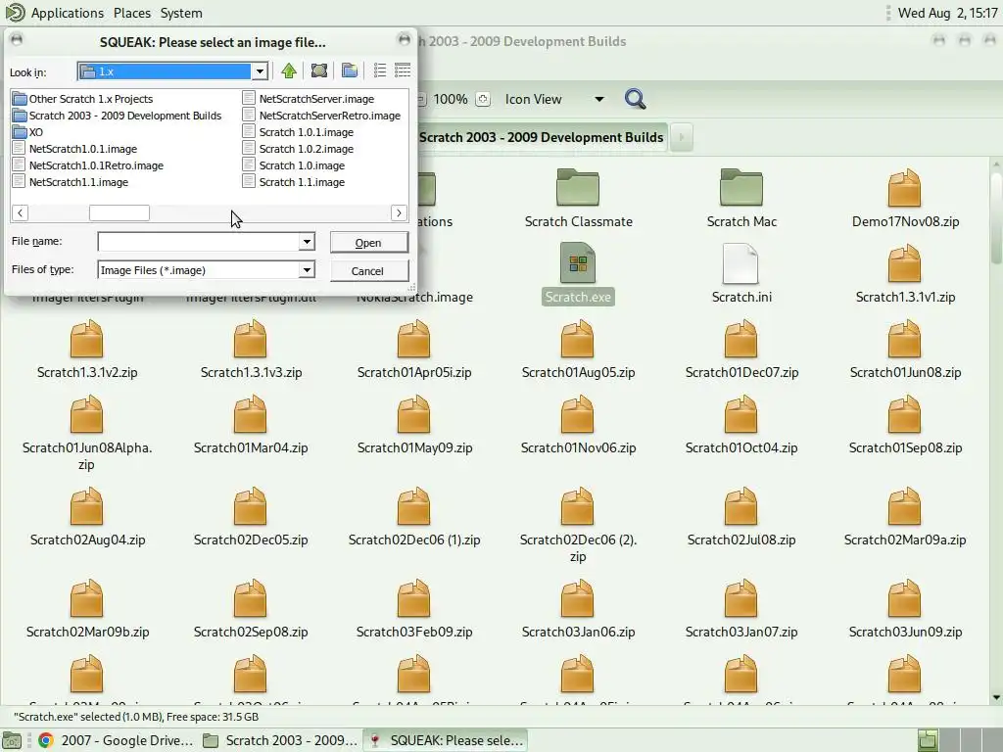Viewport: 1003px width, 752px height.
Task: Select Scratch 1.1.image file
Action: [x=294, y=181]
